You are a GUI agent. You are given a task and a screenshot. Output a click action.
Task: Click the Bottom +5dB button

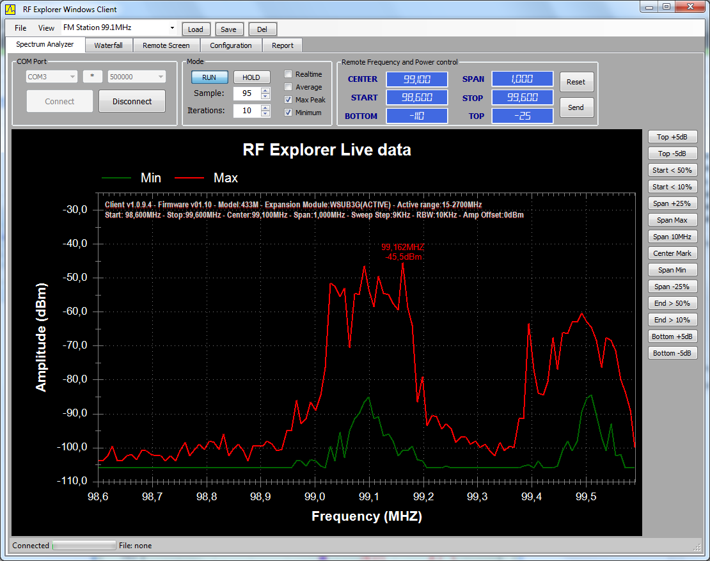coord(672,336)
